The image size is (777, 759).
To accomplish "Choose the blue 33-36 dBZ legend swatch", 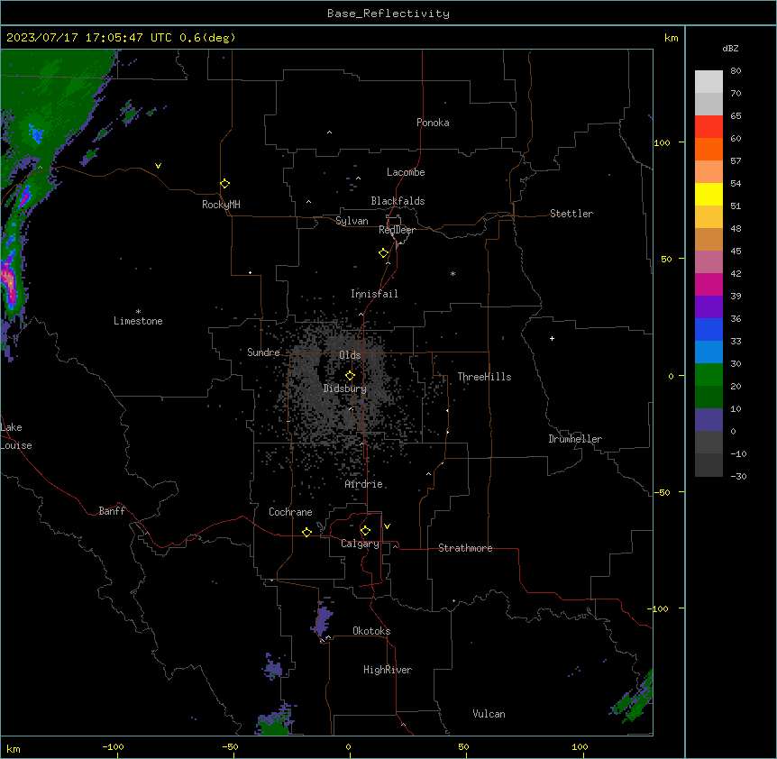I will coord(708,329).
